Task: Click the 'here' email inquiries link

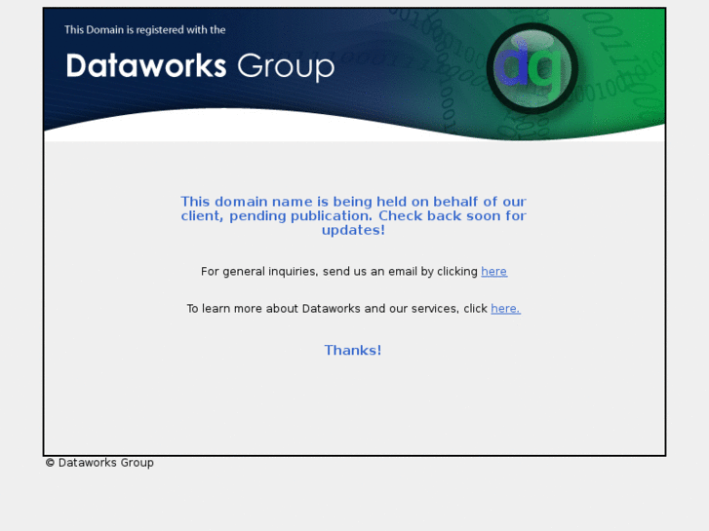Action: (493, 271)
